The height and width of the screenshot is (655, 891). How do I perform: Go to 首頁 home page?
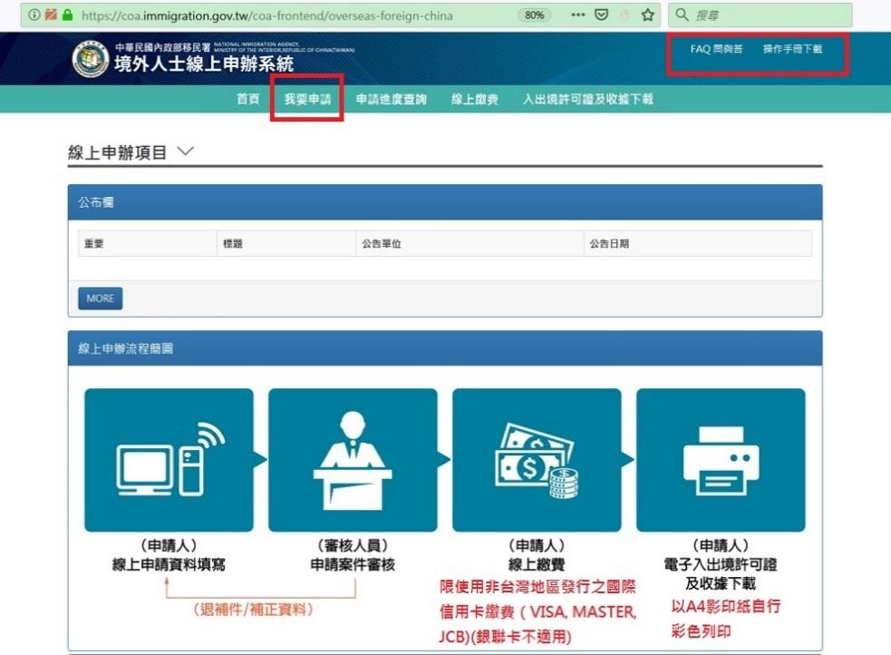tap(247, 99)
